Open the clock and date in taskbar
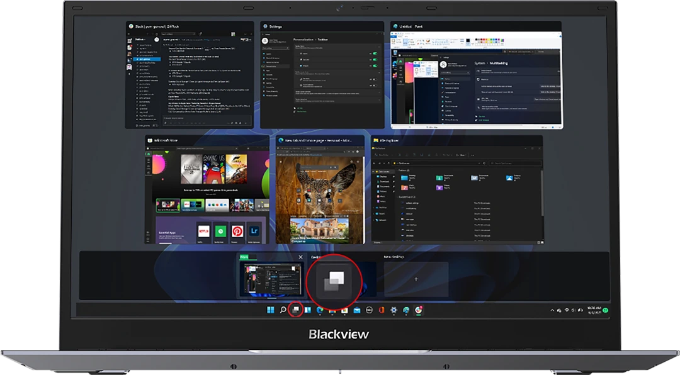Image resolution: width=680 pixels, height=375 pixels. 594,310
